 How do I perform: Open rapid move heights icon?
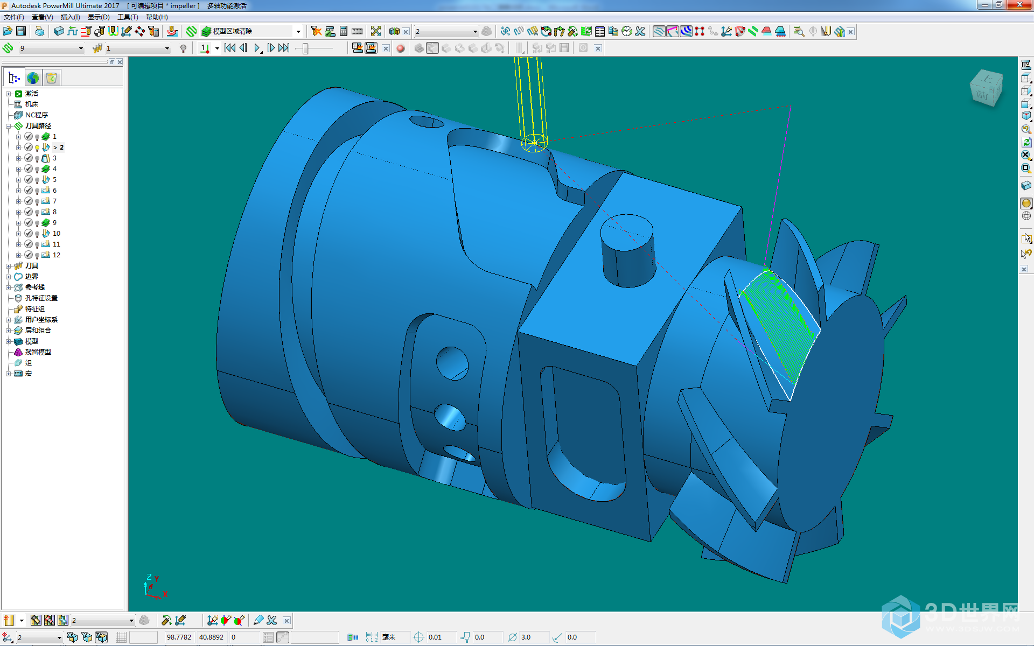pos(86,31)
